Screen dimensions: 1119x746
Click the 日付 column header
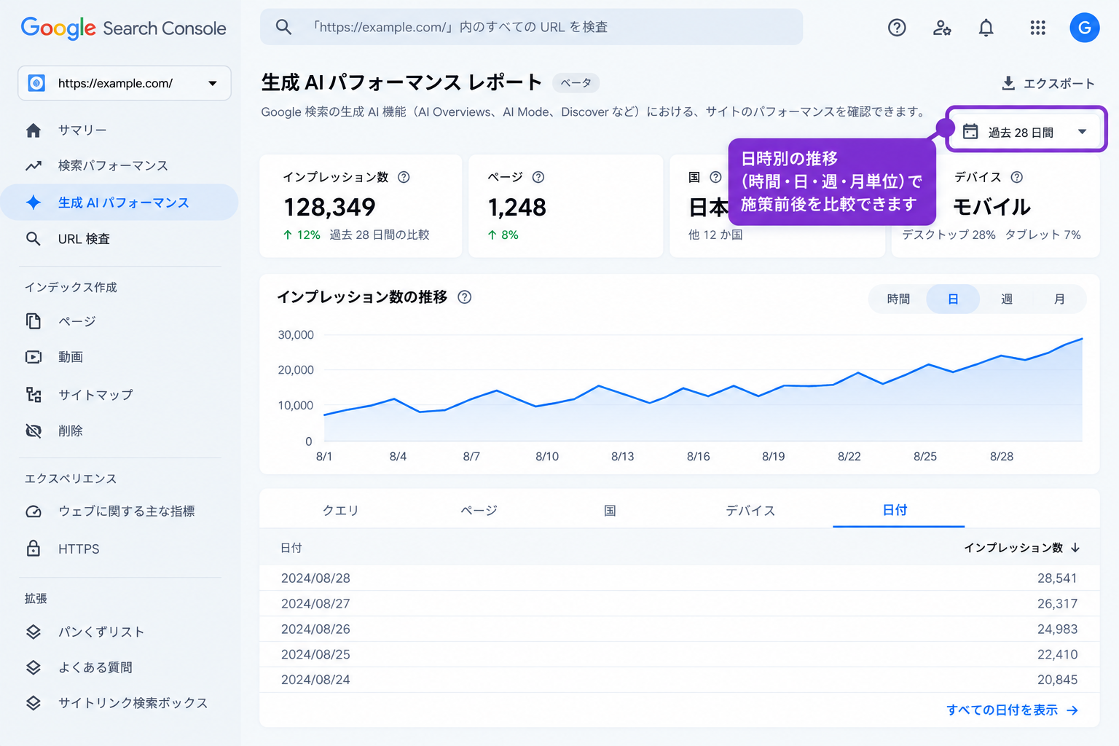[291, 548]
